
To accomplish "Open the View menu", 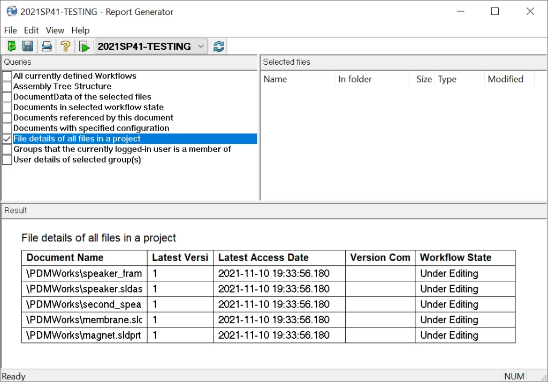I will click(55, 30).
